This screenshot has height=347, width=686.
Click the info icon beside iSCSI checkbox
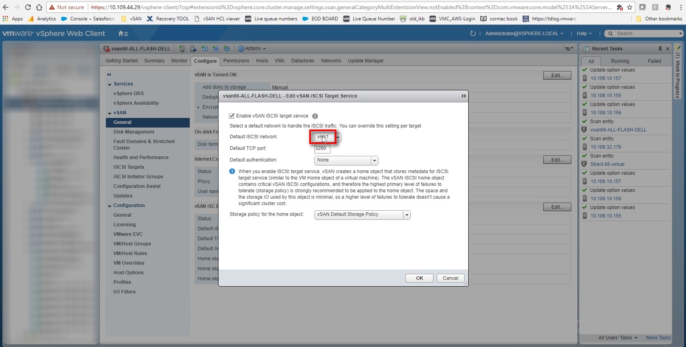315,116
